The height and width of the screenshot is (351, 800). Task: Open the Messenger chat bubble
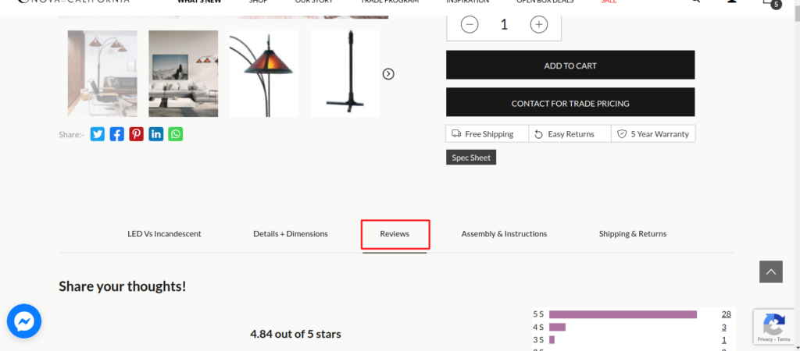pos(24,321)
